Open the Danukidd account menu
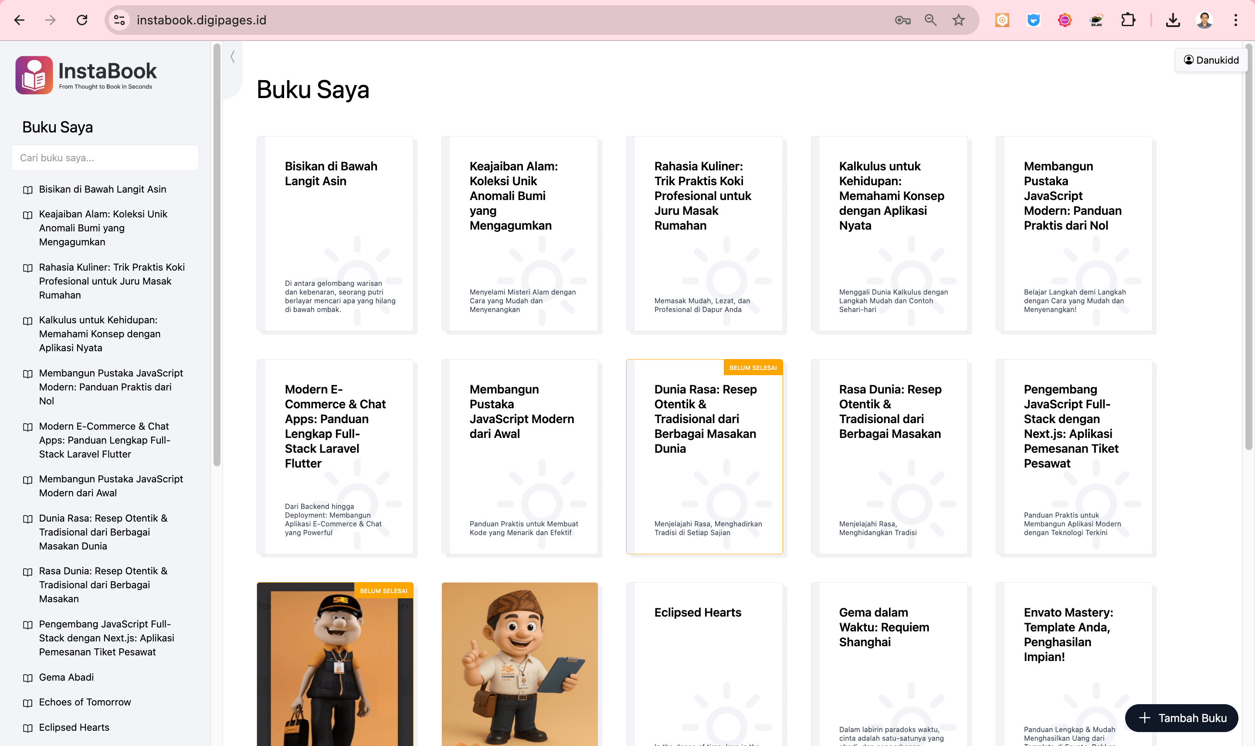 pos(1211,60)
